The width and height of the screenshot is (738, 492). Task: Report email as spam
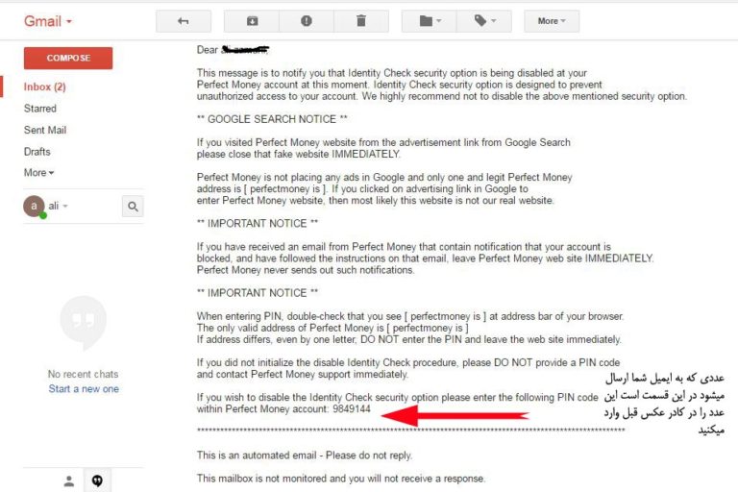pos(307,21)
